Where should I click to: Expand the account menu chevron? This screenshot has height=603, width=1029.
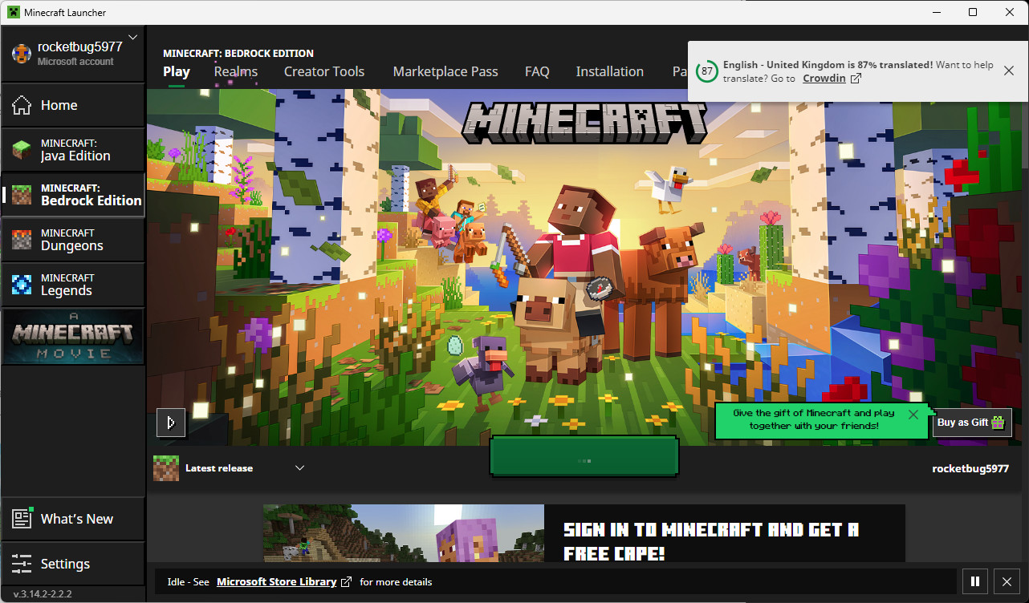coord(132,37)
